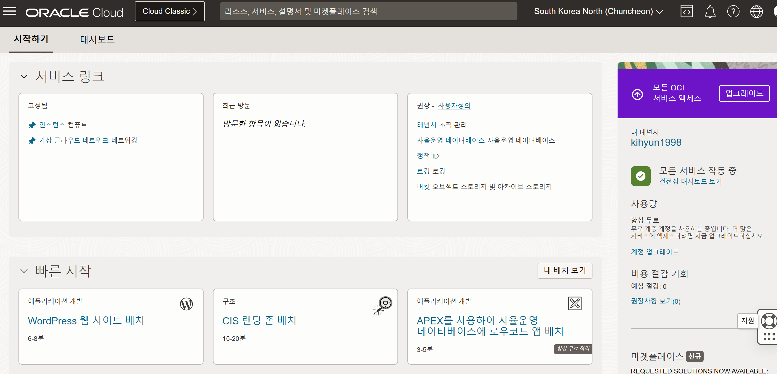This screenshot has width=777, height=374.
Task: Open the help question mark menu
Action: pyautogui.click(x=733, y=12)
